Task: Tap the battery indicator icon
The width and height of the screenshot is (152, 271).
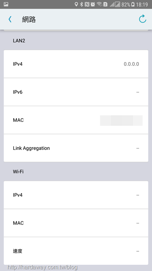Action: click(x=133, y=5)
